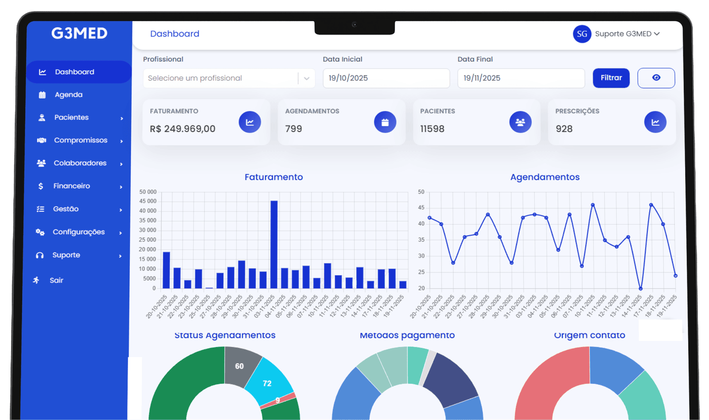
Task: Toggle visibility with the eye button
Action: coord(656,78)
